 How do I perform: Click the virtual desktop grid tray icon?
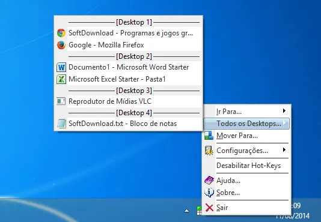pyautogui.click(x=199, y=211)
